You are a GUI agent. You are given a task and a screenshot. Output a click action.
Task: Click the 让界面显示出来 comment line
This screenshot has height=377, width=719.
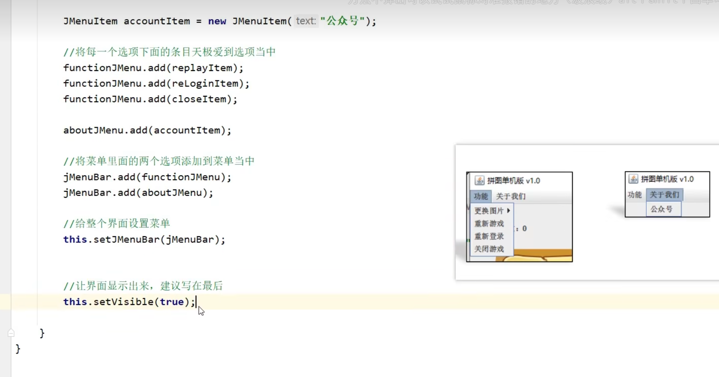[x=143, y=286]
